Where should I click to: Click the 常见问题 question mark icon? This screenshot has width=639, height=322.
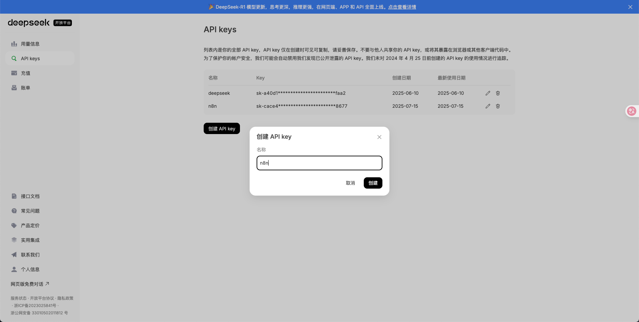(x=14, y=211)
